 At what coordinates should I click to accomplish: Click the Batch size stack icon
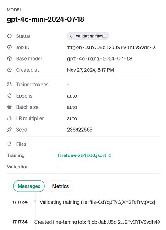(x=10, y=107)
